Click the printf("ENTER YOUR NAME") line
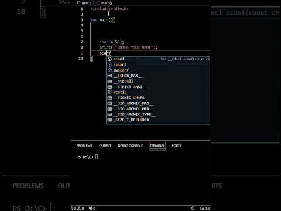 [x=128, y=47]
